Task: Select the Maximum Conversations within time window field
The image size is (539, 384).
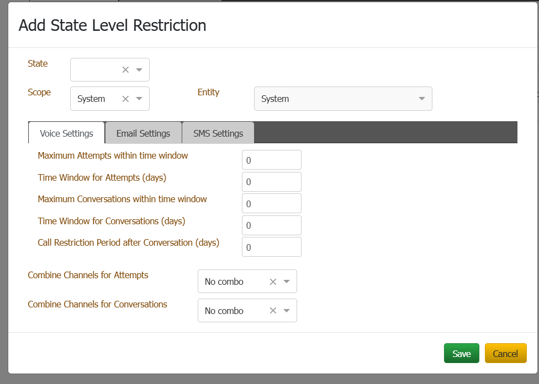Action: (271, 203)
